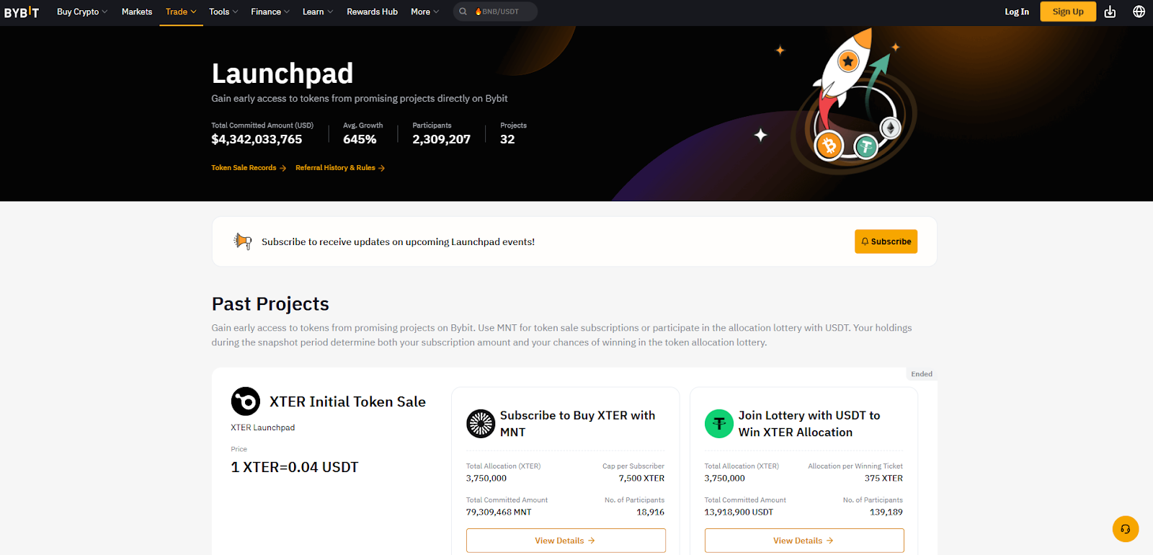Open the Learn dropdown menu
Screen dimensions: 1153x555
tap(318, 12)
